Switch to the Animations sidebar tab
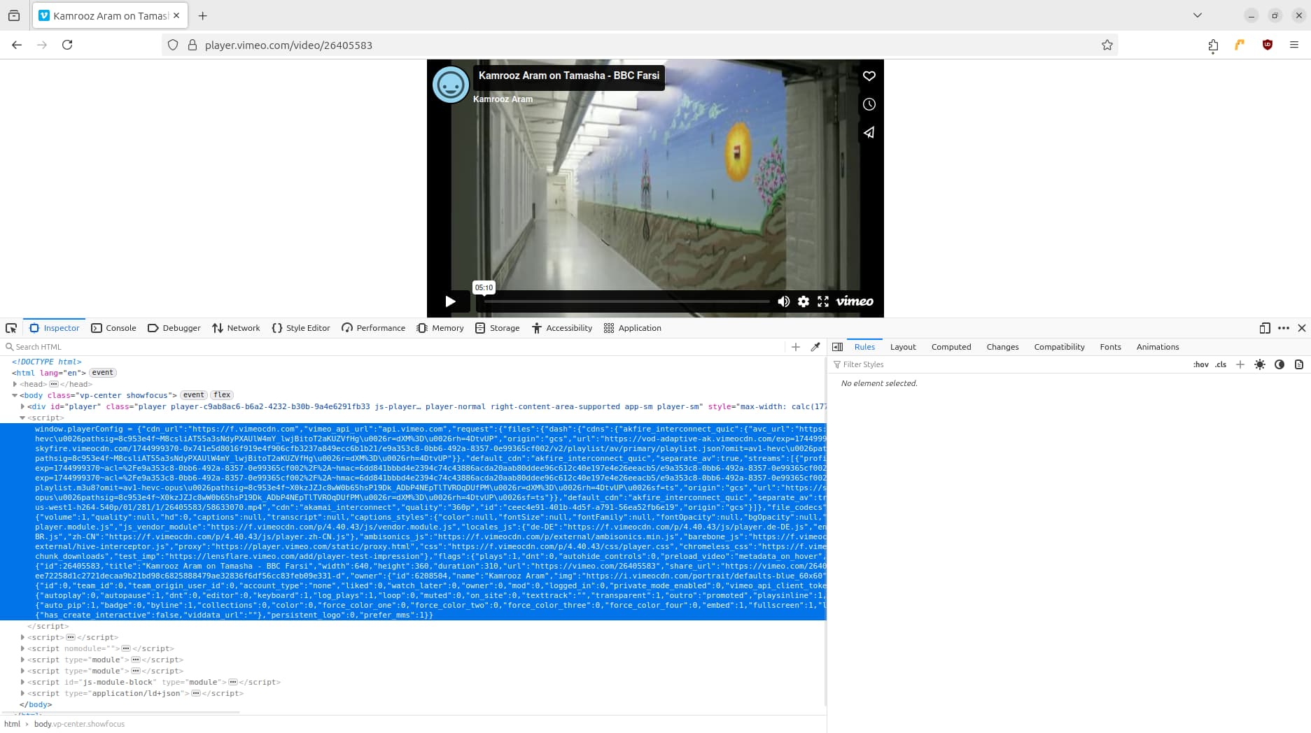Image resolution: width=1311 pixels, height=733 pixels. click(1158, 347)
